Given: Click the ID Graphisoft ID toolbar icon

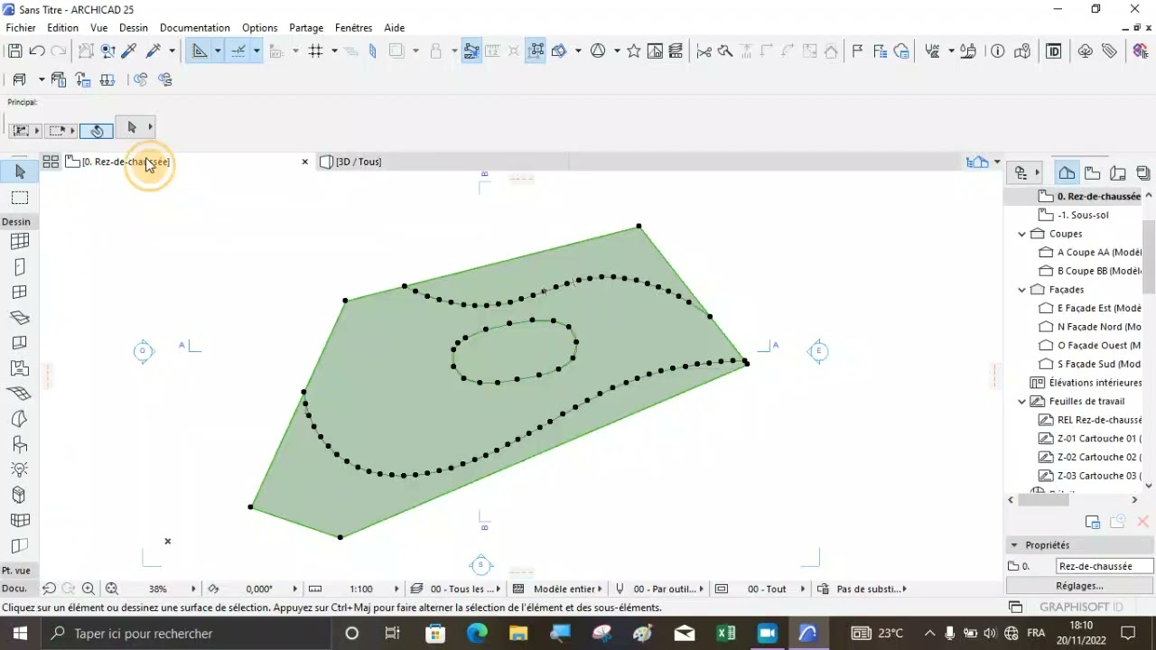Looking at the screenshot, I should point(1053,51).
